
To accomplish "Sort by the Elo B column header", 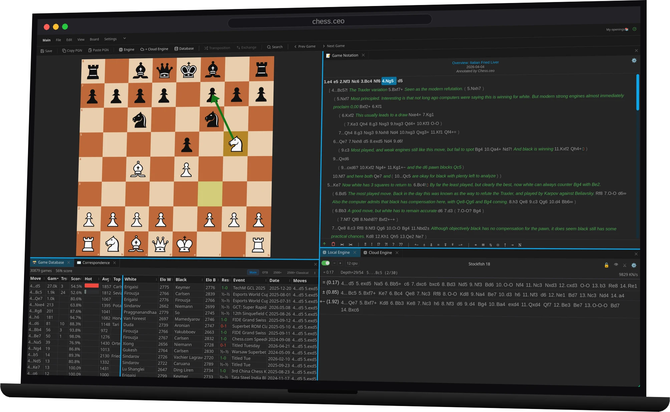I will point(212,280).
